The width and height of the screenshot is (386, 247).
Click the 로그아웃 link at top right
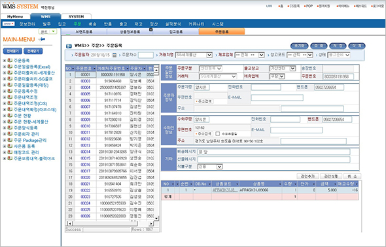tap(377, 6)
